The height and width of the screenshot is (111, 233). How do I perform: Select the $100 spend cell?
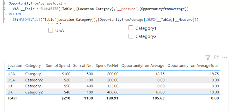pyautogui.click(x=66, y=74)
